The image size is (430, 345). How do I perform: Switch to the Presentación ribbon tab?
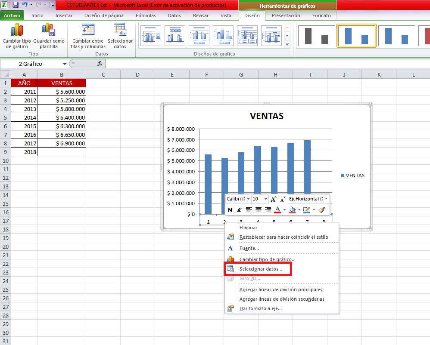pos(287,15)
